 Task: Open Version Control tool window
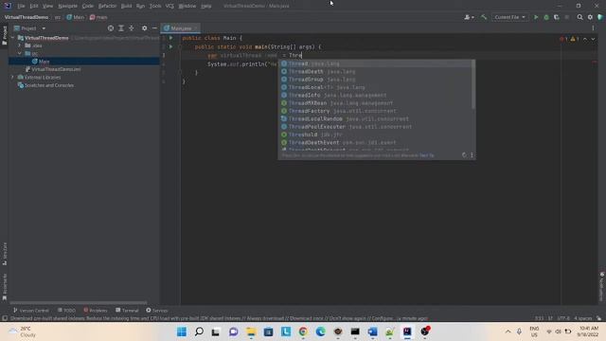(31, 311)
